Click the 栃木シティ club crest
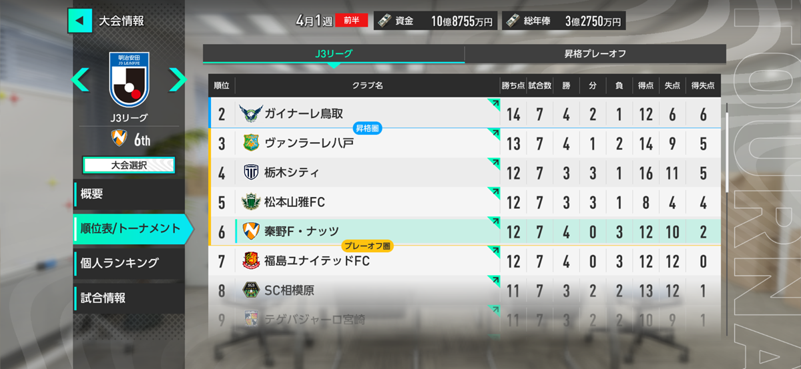 (x=251, y=172)
